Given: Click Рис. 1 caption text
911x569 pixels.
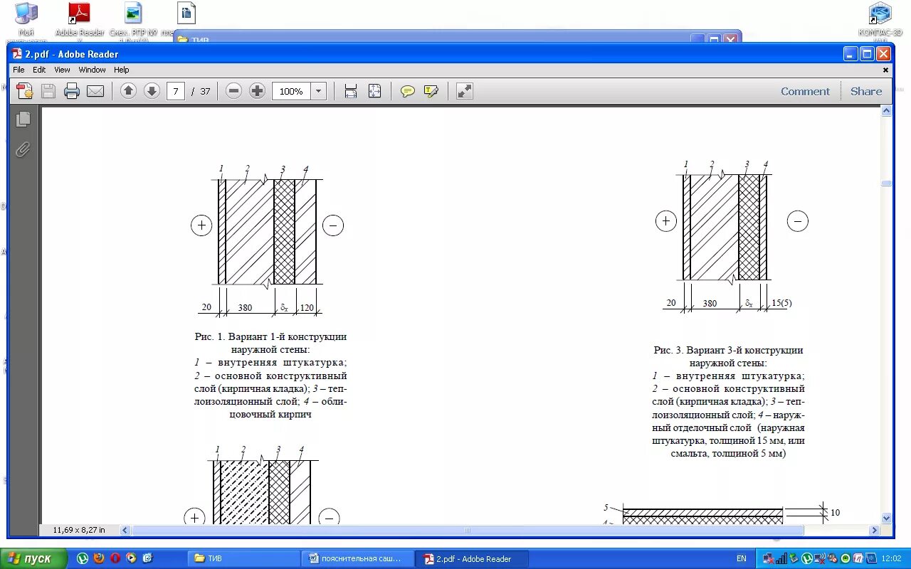Looking at the screenshot, I should pyautogui.click(x=270, y=344).
